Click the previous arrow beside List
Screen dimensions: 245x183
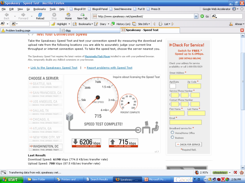pos(154,24)
